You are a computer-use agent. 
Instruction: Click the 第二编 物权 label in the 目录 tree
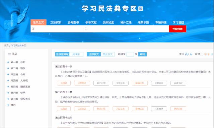pos(18,69)
